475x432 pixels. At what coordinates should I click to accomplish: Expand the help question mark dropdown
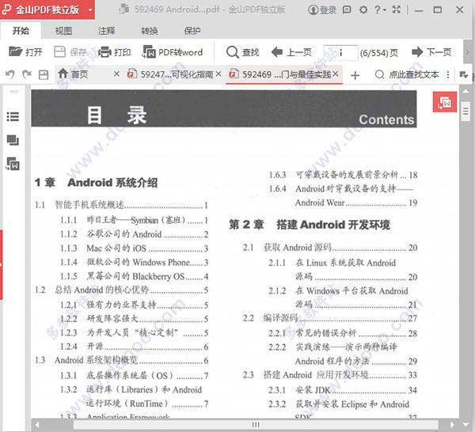coord(380,9)
